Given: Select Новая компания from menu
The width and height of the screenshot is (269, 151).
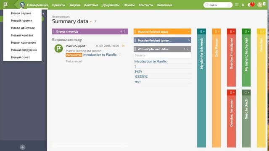Looking at the screenshot, I should click(24, 43).
